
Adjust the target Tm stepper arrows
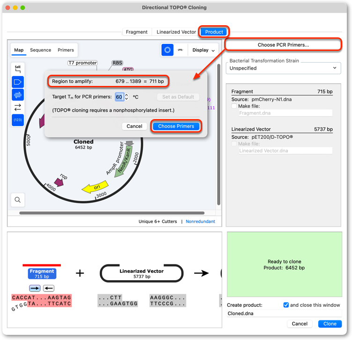tap(126, 97)
